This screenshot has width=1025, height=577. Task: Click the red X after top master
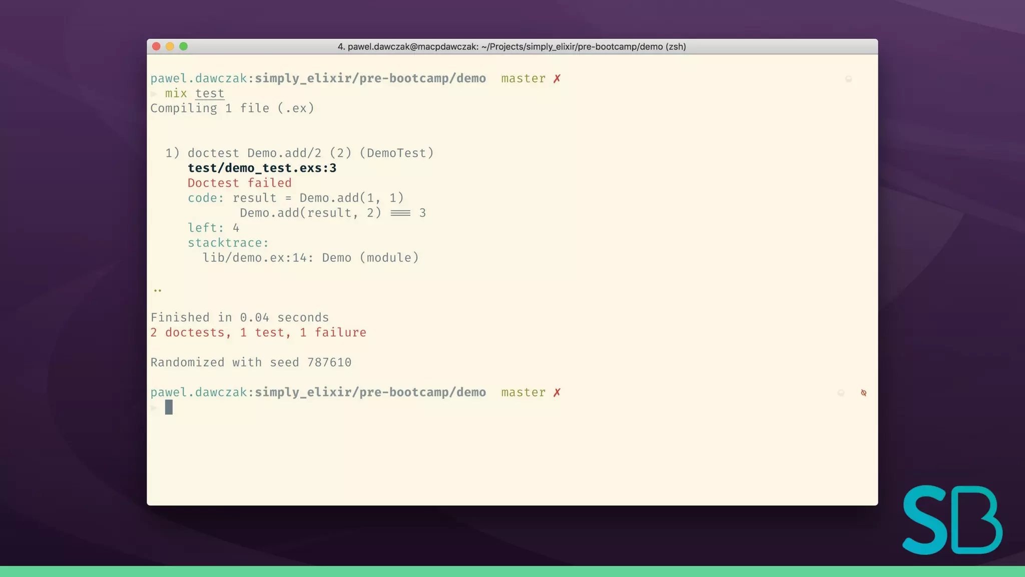pos(557,79)
